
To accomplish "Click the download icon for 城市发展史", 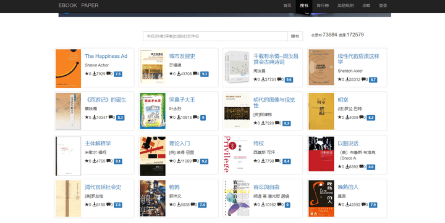I will tap(179, 73).
